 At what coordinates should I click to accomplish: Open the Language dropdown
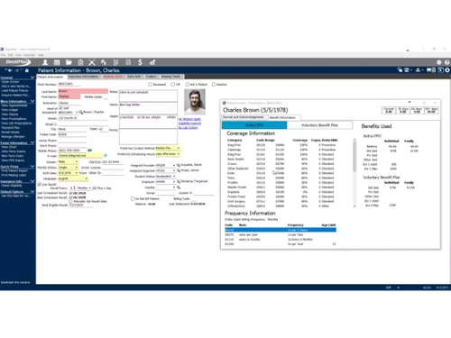pos(87,178)
